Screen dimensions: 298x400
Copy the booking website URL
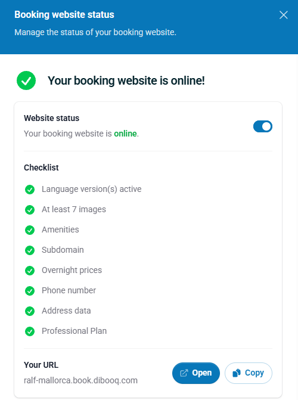pyautogui.click(x=249, y=373)
